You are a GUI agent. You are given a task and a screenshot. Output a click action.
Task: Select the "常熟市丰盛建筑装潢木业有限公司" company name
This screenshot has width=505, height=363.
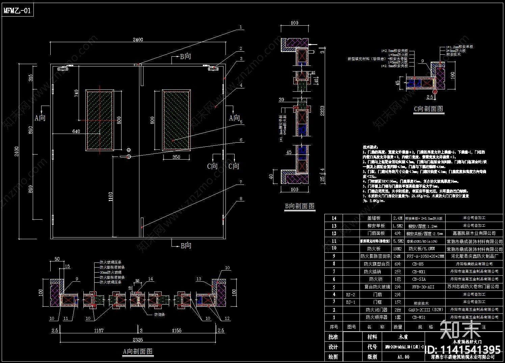tap(463, 357)
